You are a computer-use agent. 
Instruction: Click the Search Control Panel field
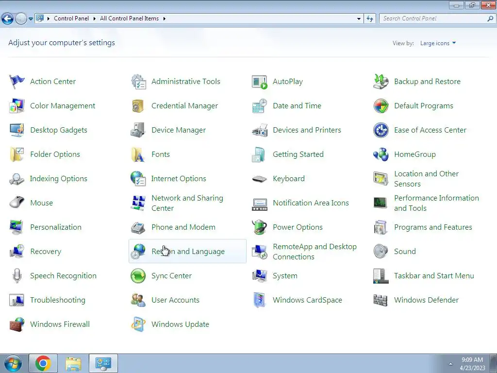click(433, 18)
